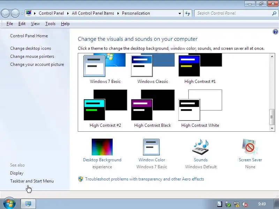
Task: Troubleshoot problems with transparency link
Action: tap(144, 179)
